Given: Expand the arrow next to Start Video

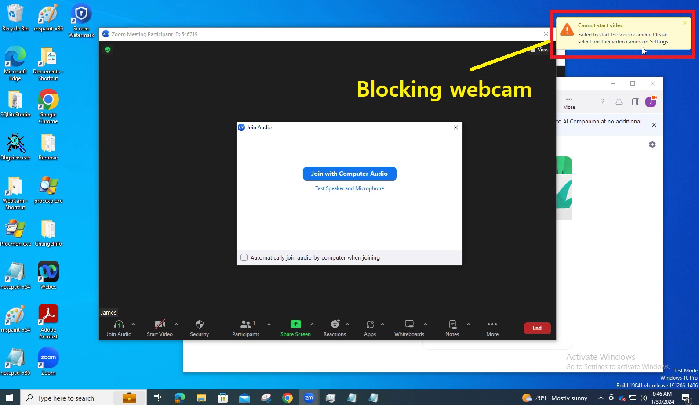Looking at the screenshot, I should 176,324.
